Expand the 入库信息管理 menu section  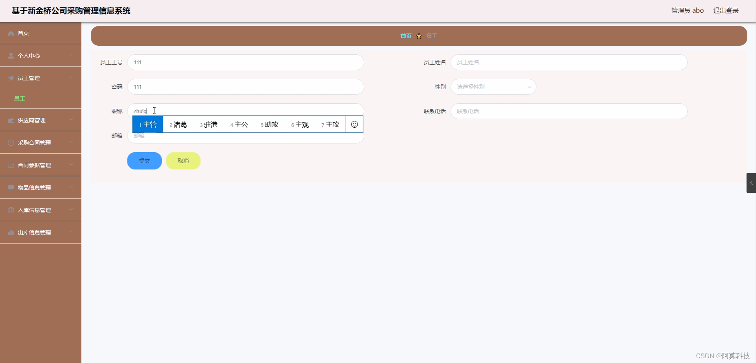[x=41, y=210]
